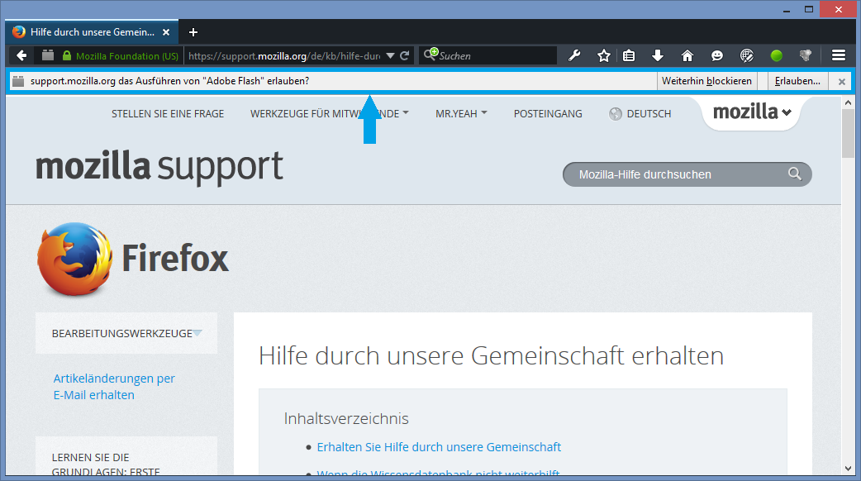
Task: Click the globe toolbar icon
Action: (746, 55)
